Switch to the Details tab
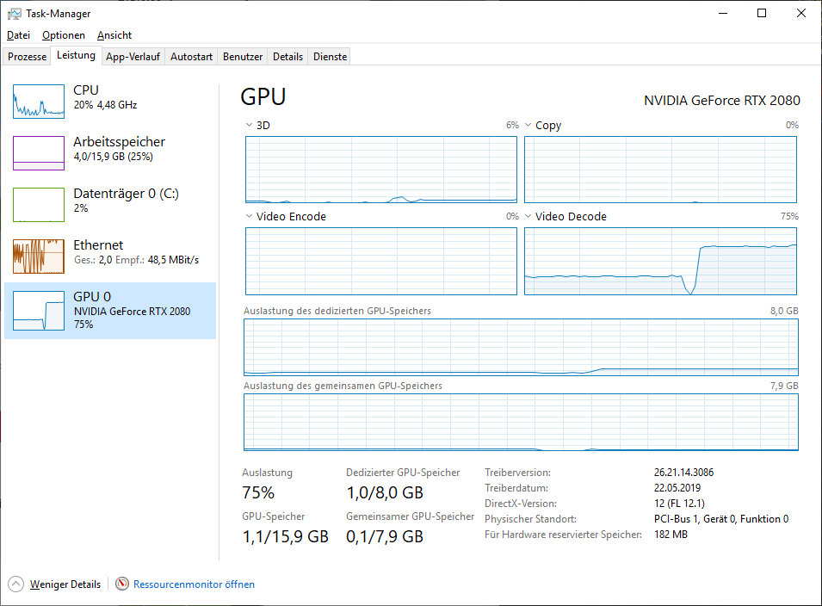Viewport: 822px width, 606px height. (x=287, y=57)
